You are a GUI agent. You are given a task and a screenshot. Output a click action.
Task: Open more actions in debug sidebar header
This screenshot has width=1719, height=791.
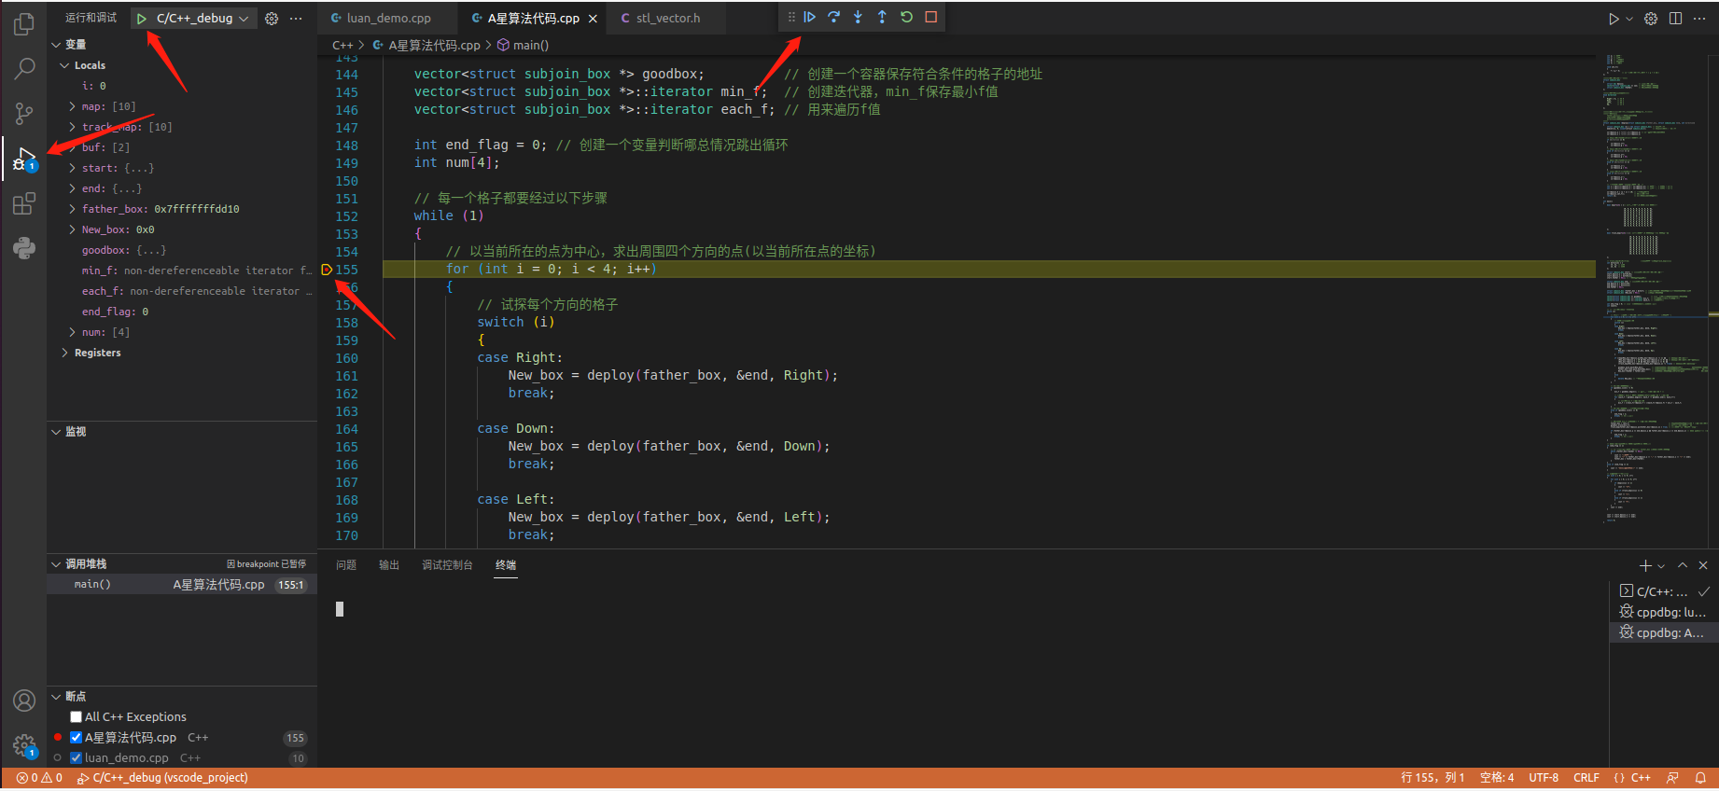click(x=296, y=19)
